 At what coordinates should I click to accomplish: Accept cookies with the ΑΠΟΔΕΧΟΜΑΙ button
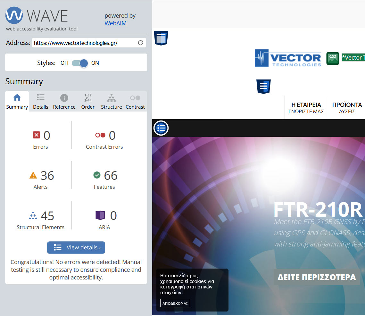pos(175,303)
